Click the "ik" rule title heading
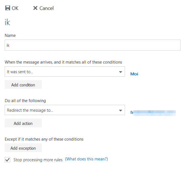Viewport: 188px width, 178px height. (x=7, y=23)
